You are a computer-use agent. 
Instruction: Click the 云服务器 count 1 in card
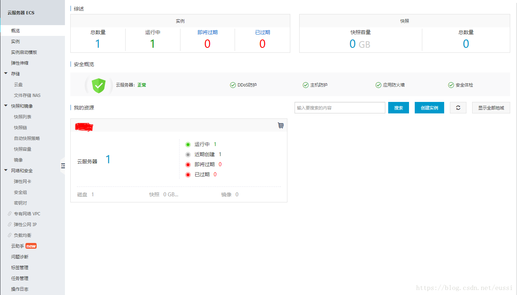[x=108, y=159]
